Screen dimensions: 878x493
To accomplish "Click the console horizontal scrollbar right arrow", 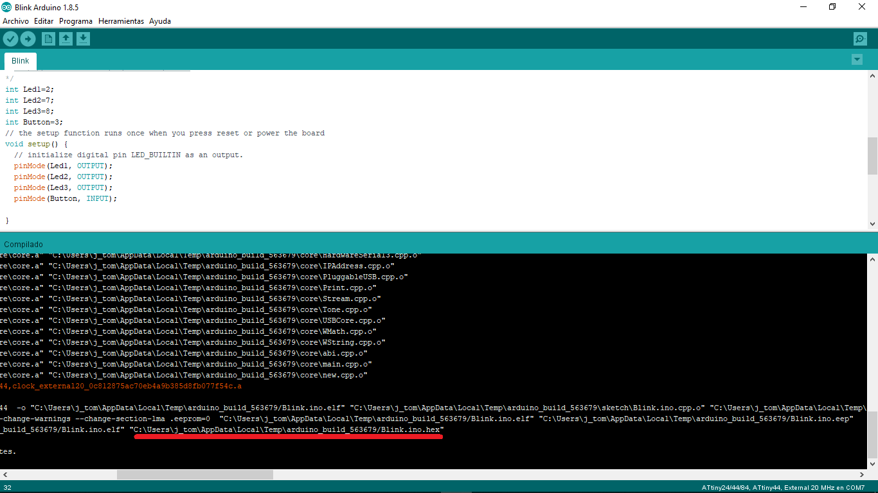I will coord(862,475).
